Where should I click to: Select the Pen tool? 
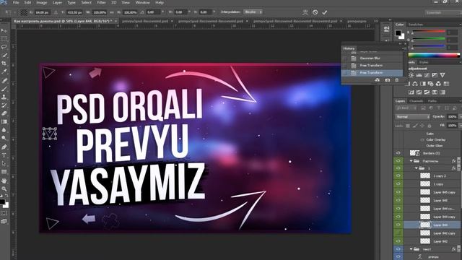(4, 147)
